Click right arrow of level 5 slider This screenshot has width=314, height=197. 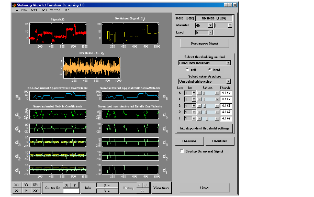(x=217, y=93)
